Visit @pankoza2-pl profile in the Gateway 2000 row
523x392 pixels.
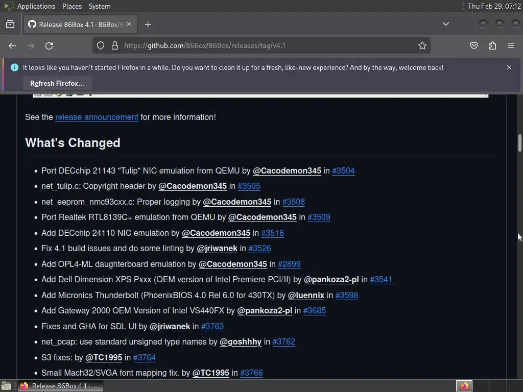pyautogui.click(x=265, y=311)
